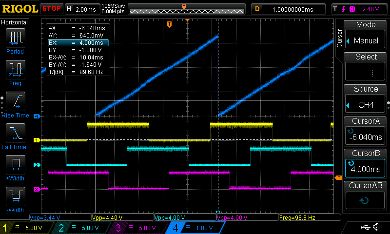Select the -Width measurement icon

[16, 196]
